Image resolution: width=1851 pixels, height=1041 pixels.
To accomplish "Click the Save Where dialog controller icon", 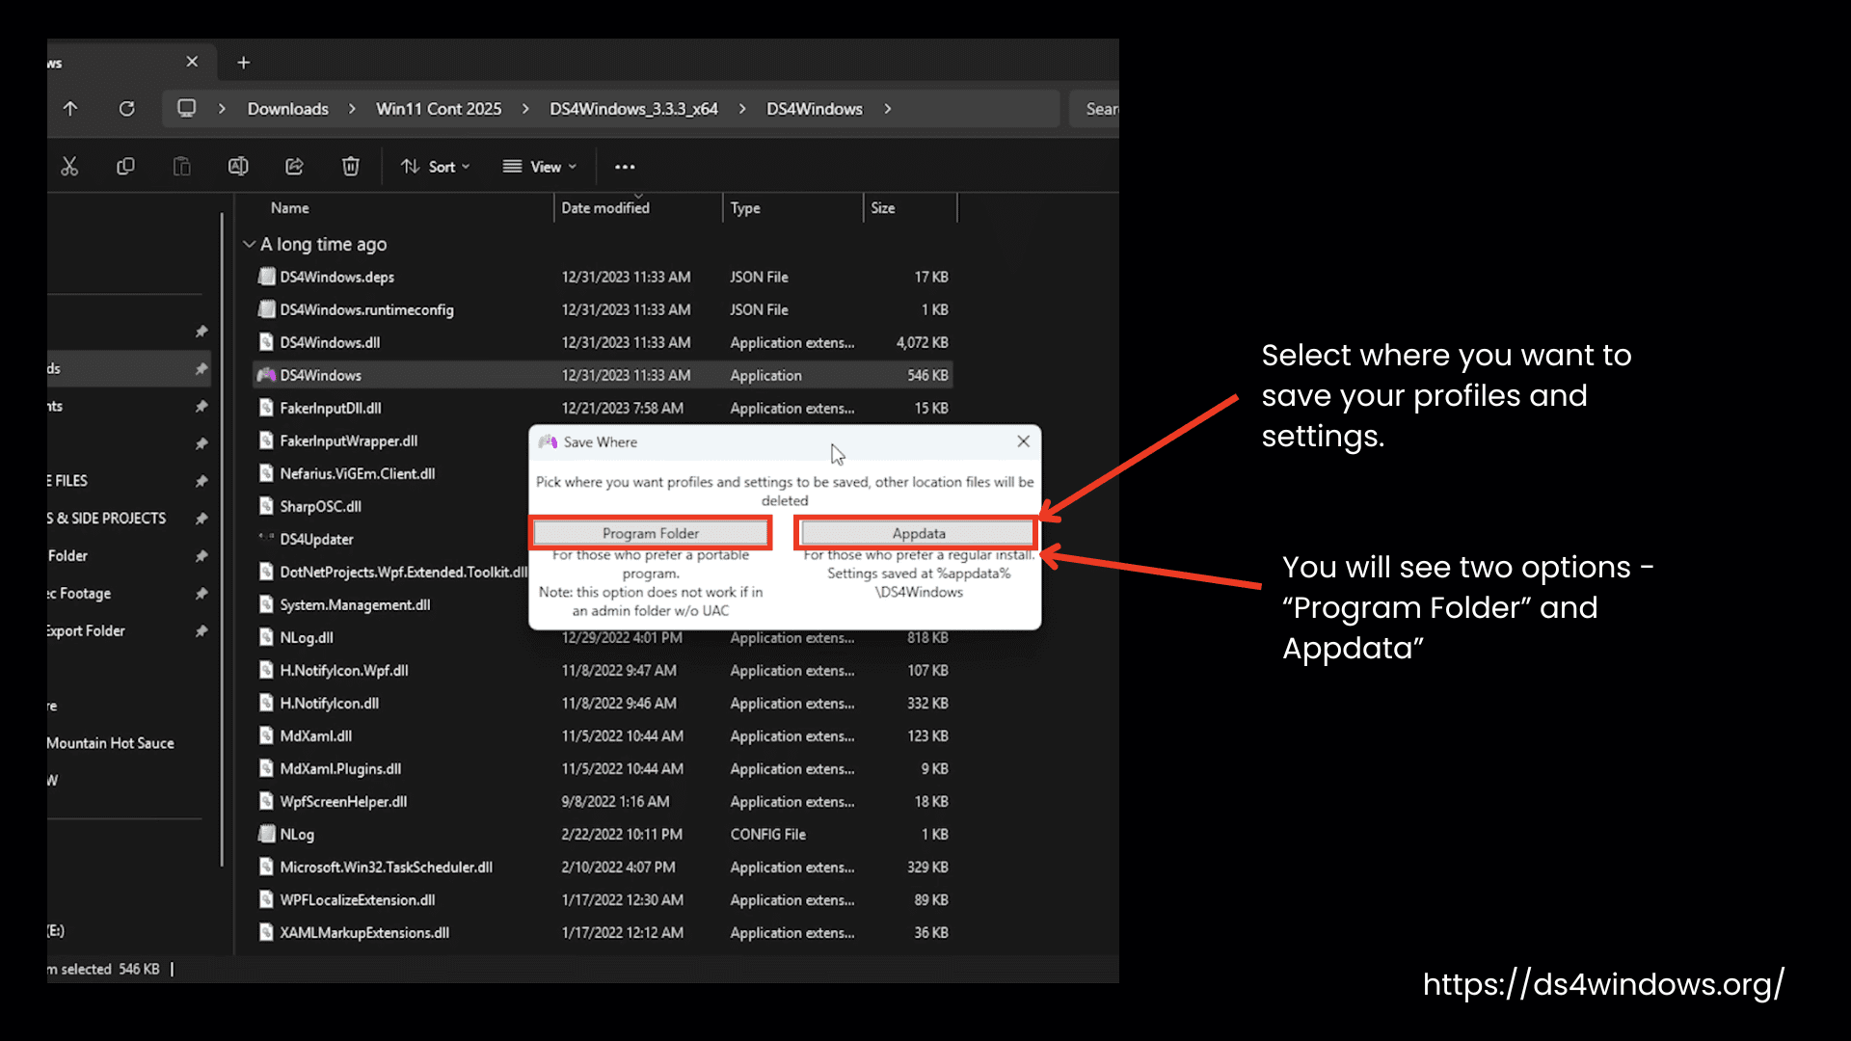I will point(548,441).
